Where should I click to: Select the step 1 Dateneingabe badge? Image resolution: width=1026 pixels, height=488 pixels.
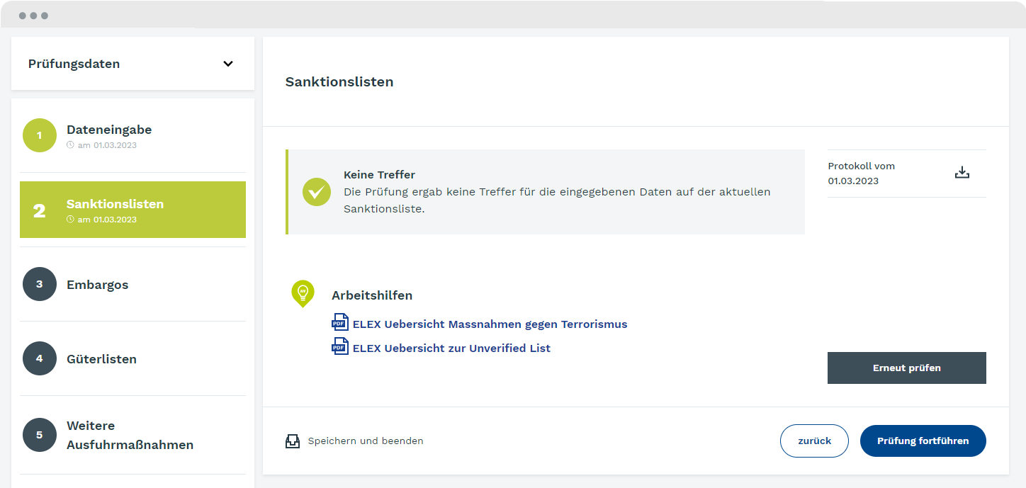click(40, 135)
